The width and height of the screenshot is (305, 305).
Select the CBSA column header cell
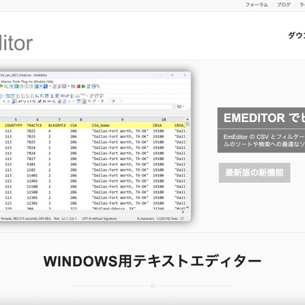pos(157,125)
